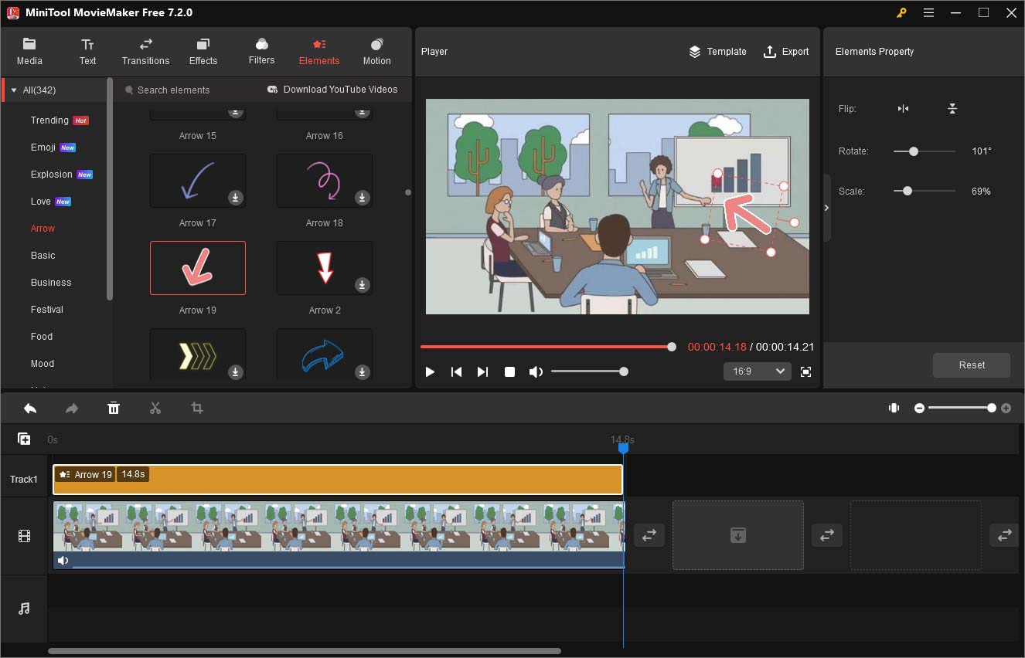Flip the element horizontally
Viewport: 1025px width, 658px height.
click(x=903, y=109)
